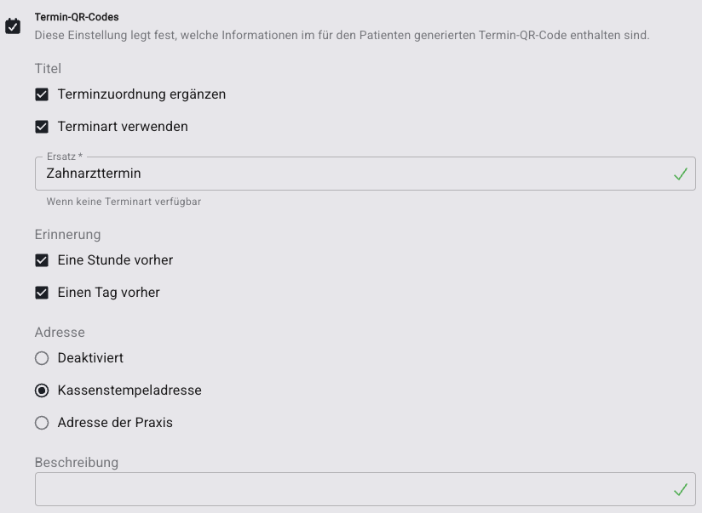
Task: Toggle Einen Tag vorher checkbox
Action: click(x=42, y=293)
